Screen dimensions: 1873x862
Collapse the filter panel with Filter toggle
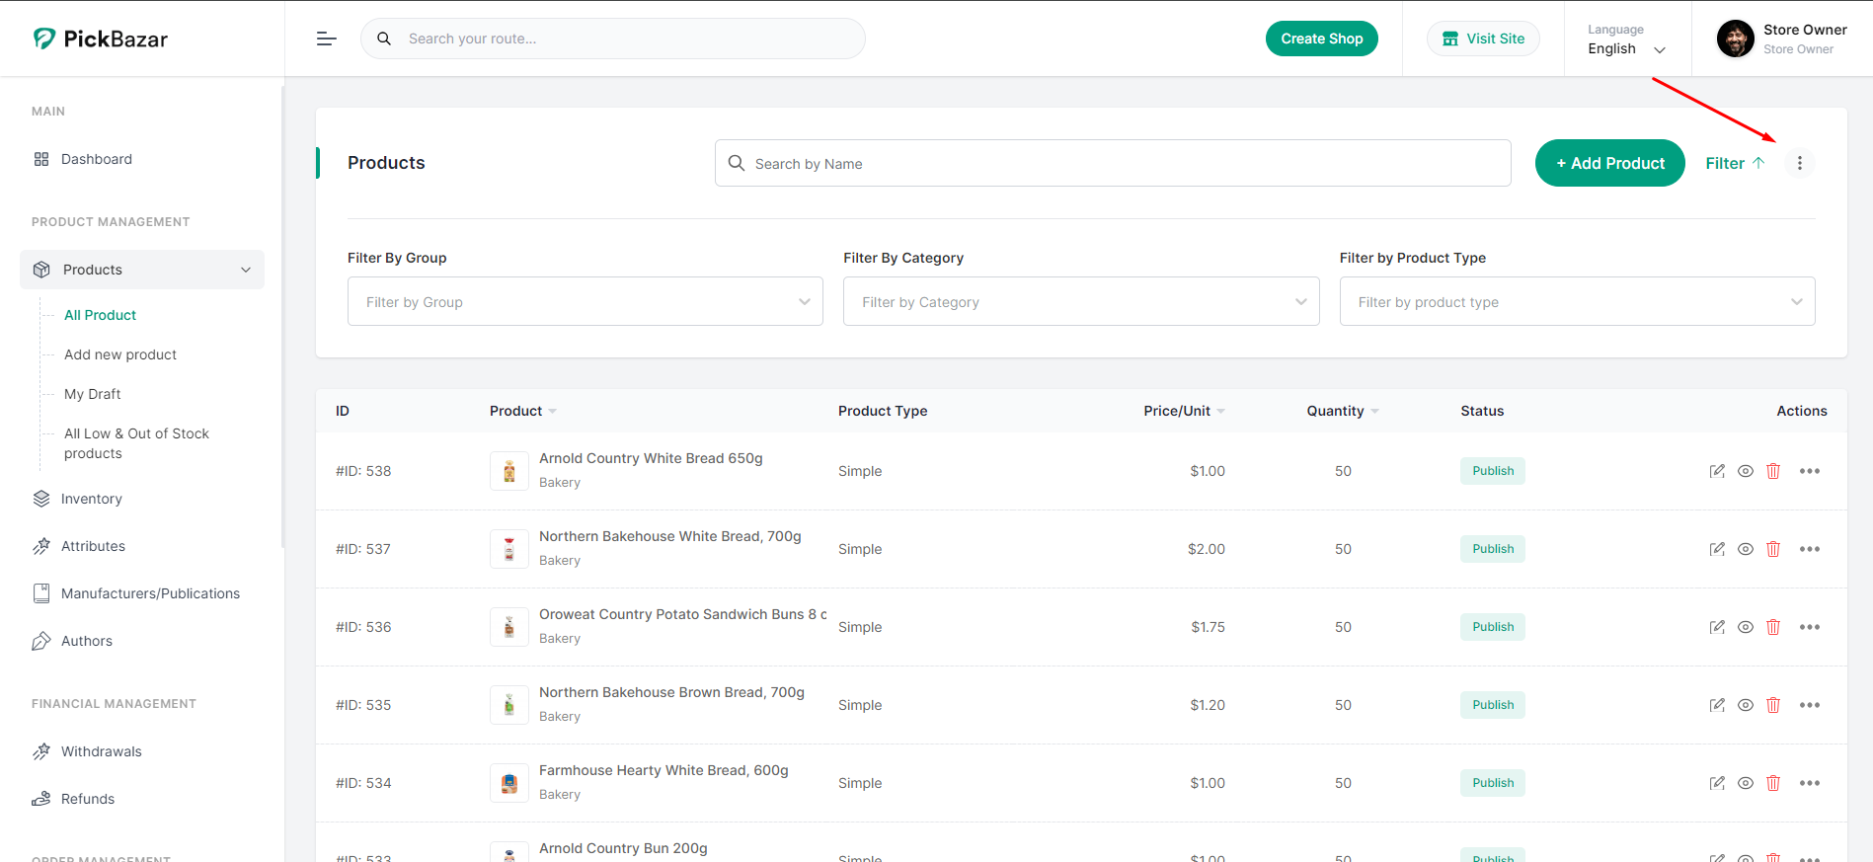(1735, 163)
